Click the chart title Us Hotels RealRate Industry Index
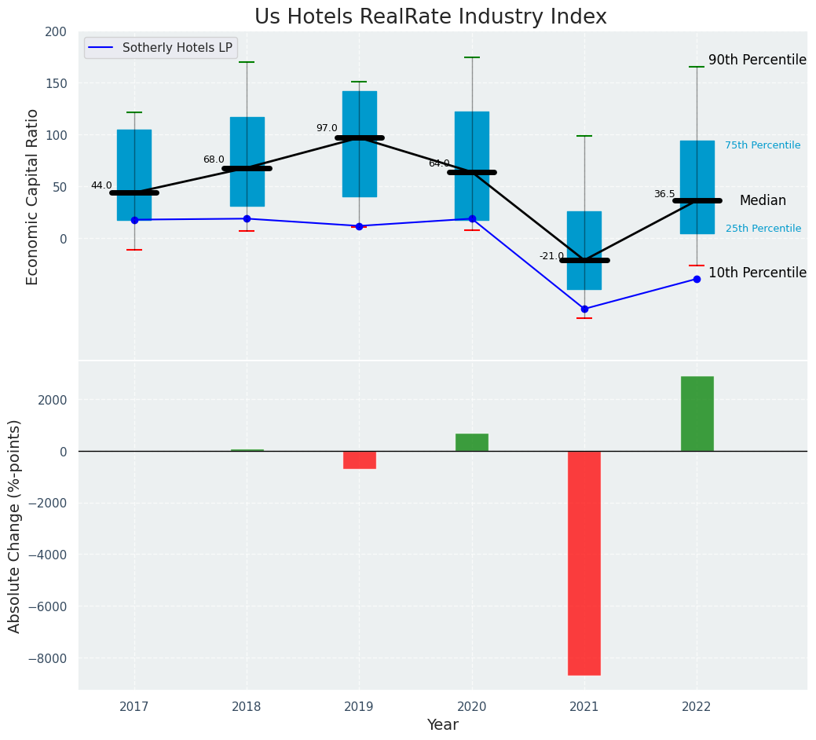816x740 pixels. (x=430, y=17)
